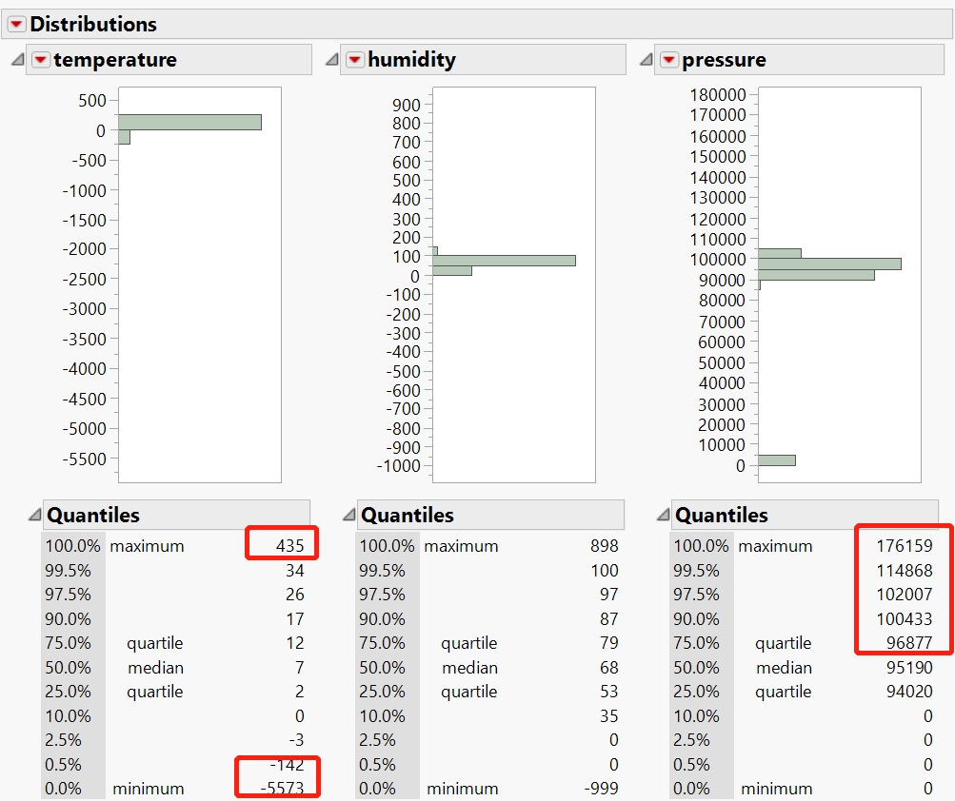Collapse the pressure section disclosure triangle
The height and width of the screenshot is (801, 955).
coord(647,59)
